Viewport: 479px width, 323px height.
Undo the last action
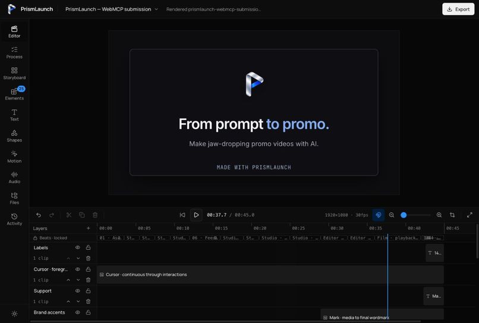39,215
